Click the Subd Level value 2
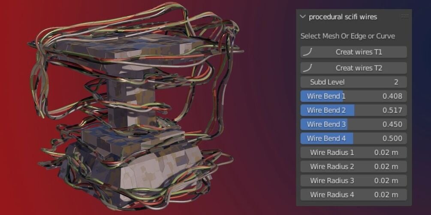431x215 pixels. tap(396, 82)
